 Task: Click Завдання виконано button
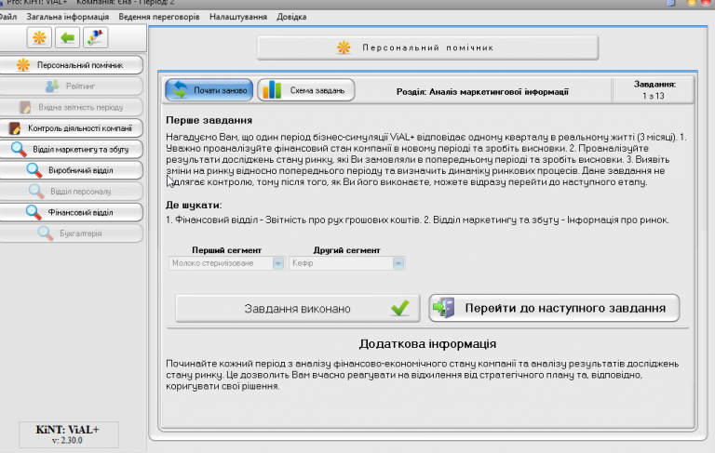tap(297, 309)
